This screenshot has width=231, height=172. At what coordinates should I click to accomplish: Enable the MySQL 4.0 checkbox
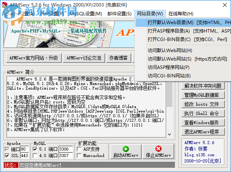coord(35,156)
